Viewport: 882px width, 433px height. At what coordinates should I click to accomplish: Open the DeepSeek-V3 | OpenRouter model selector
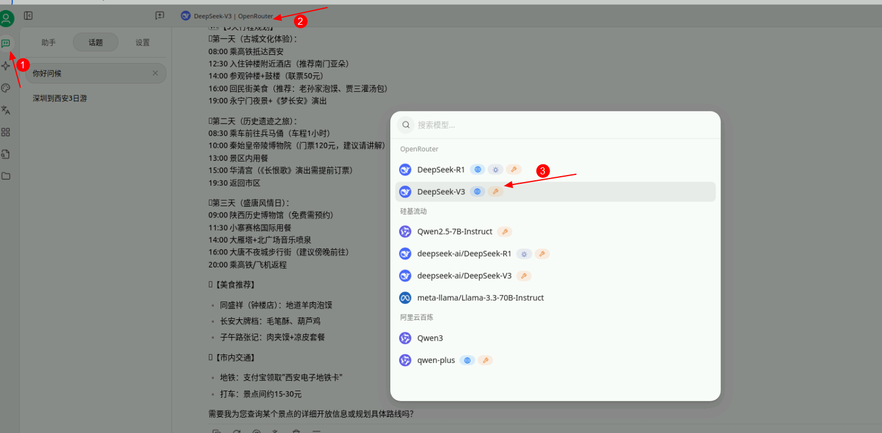(x=227, y=16)
